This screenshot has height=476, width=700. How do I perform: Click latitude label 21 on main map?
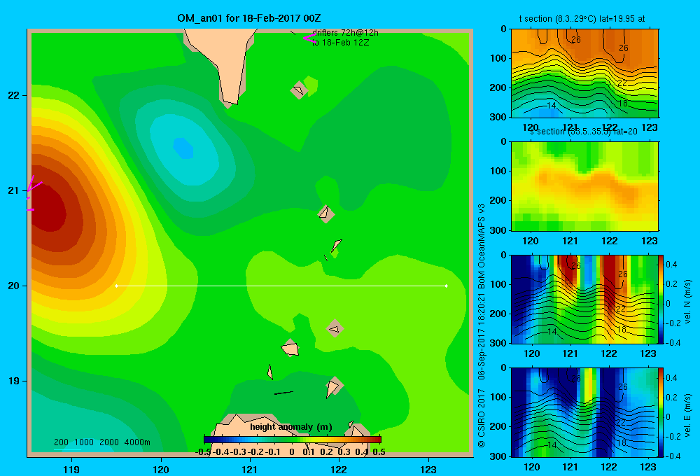point(14,190)
